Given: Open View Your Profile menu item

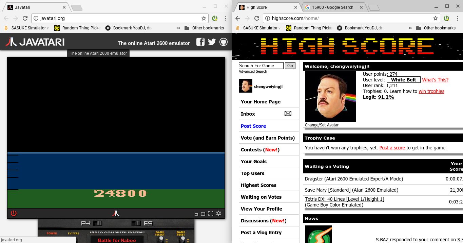Looking at the screenshot, I should tap(262, 209).
